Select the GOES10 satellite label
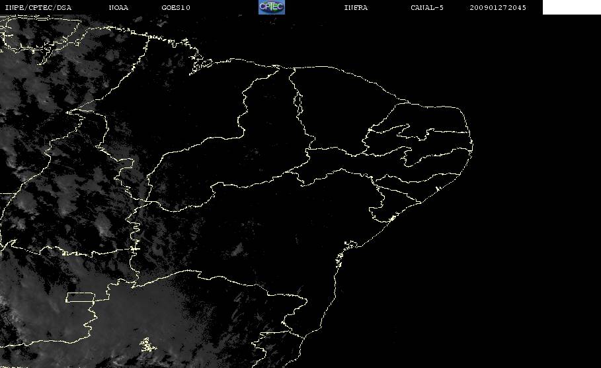Screen dimensions: 601x368 pyautogui.click(x=176, y=7)
